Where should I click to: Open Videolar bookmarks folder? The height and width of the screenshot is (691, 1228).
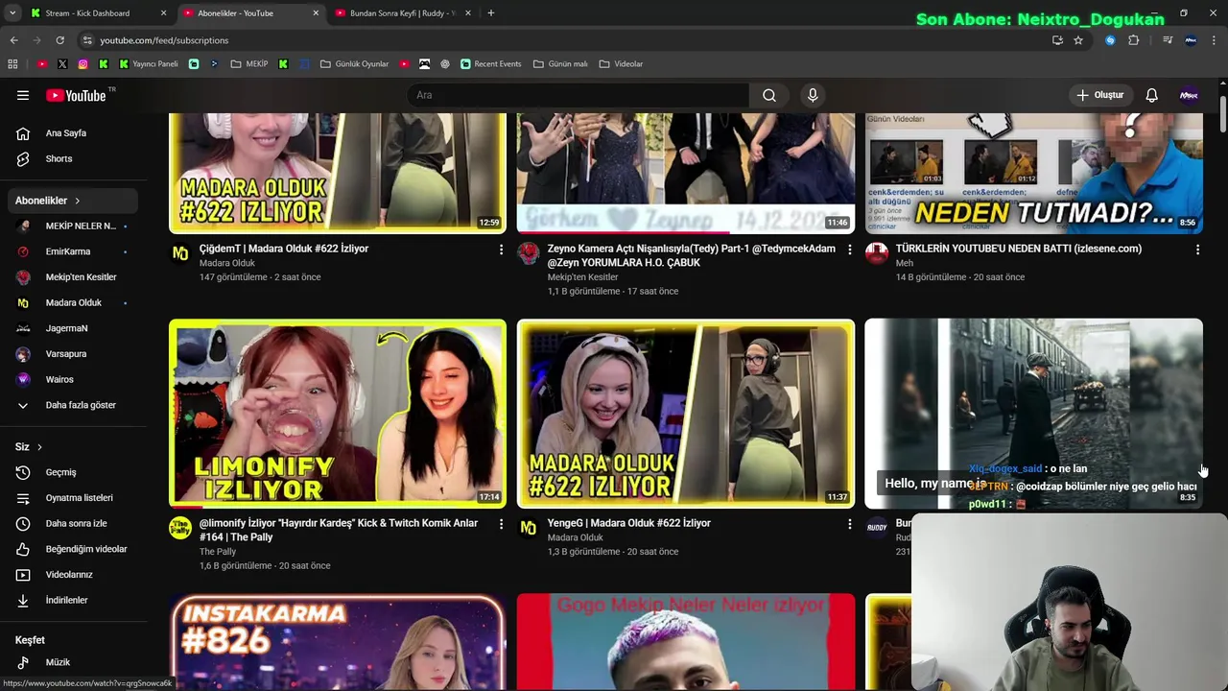(621, 64)
